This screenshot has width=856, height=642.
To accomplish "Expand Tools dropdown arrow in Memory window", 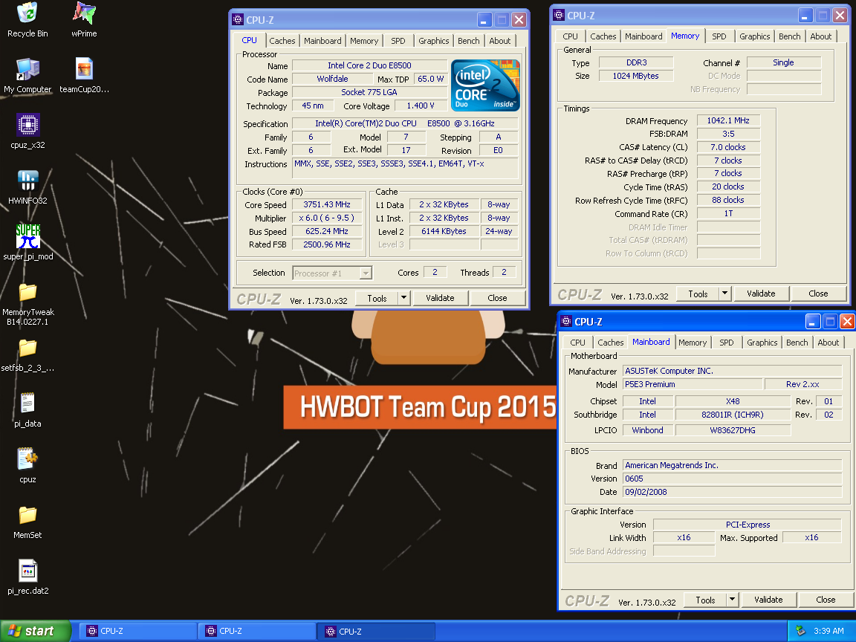I will pyautogui.click(x=725, y=294).
